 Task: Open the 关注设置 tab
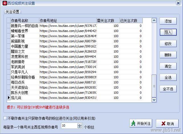tap(12, 12)
